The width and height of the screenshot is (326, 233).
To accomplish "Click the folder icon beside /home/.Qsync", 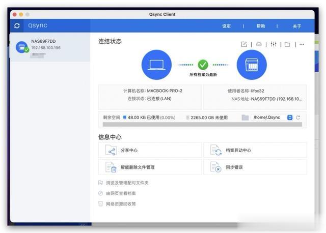I will pos(245,118).
